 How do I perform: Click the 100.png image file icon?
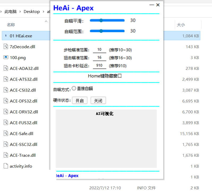point(6,57)
